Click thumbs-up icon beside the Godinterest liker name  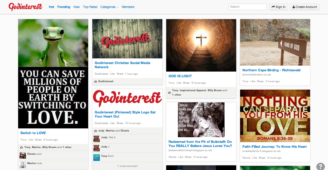click(x=96, y=81)
